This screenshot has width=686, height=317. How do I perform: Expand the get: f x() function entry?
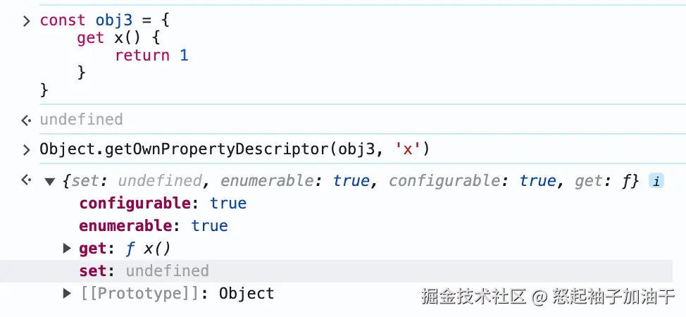click(x=67, y=249)
